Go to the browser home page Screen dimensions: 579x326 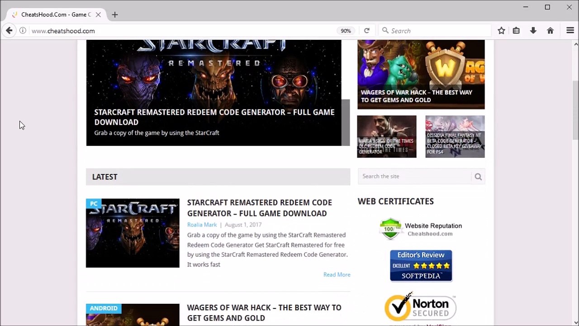551,31
